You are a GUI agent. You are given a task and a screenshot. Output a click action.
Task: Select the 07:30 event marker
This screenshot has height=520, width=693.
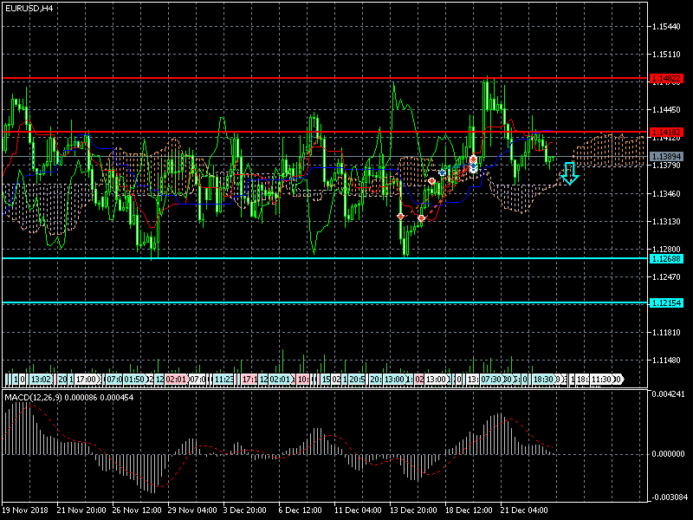[x=490, y=380]
